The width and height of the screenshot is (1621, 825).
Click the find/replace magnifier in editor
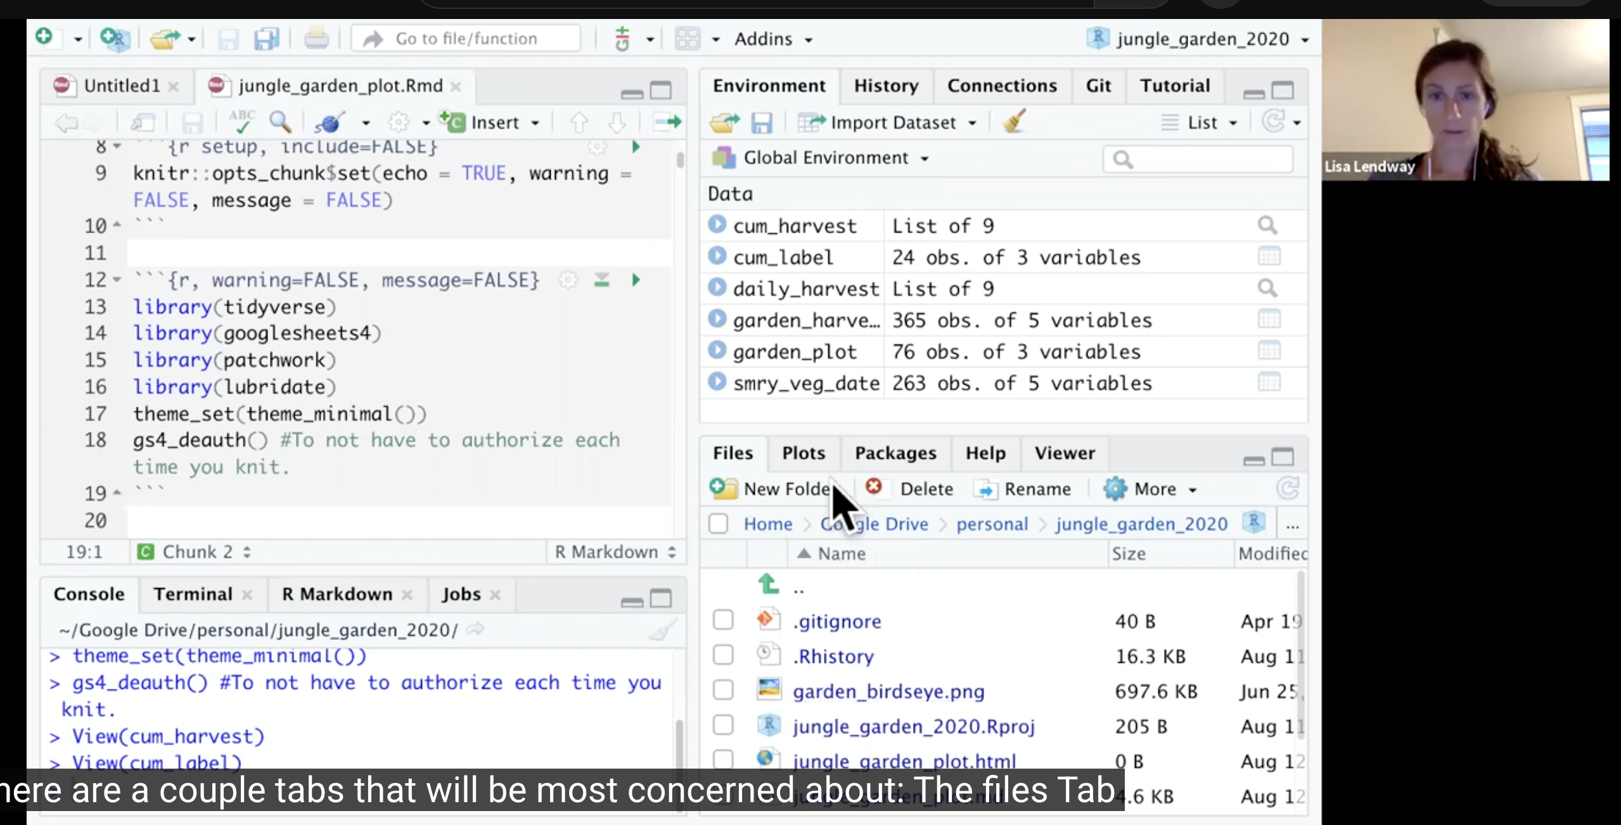pos(281,122)
